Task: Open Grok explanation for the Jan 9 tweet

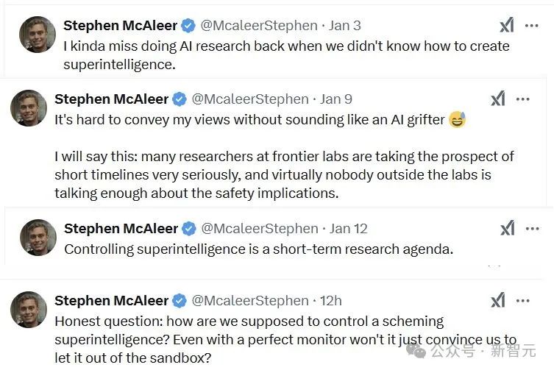Action: tap(498, 99)
